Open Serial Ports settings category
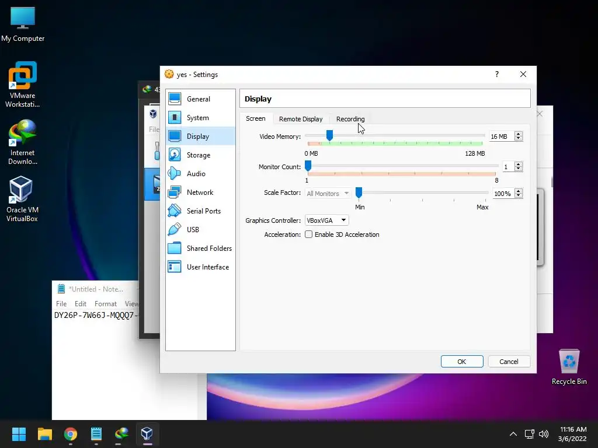 (200, 211)
